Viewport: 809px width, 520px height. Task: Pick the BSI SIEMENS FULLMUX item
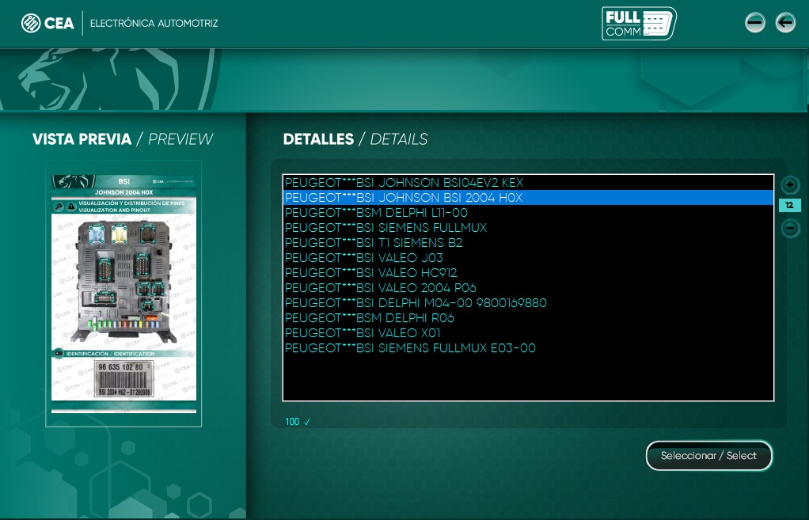386,228
